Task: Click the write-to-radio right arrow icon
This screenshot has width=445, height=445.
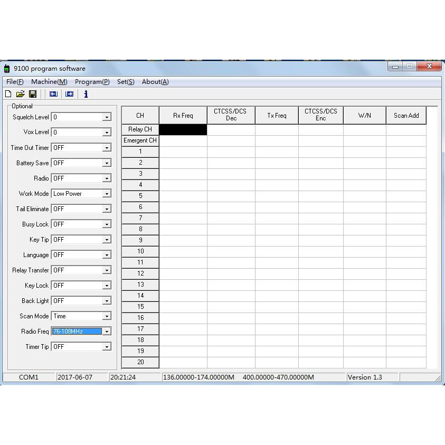Action: pyautogui.click(x=69, y=94)
